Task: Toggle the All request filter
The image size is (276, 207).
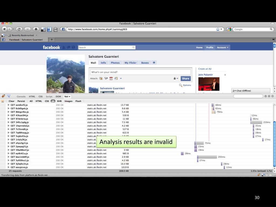Action: [31, 101]
